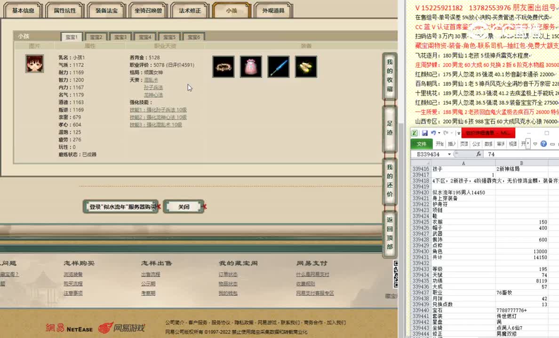Open the Undo history dropdown arrow

coord(439,133)
